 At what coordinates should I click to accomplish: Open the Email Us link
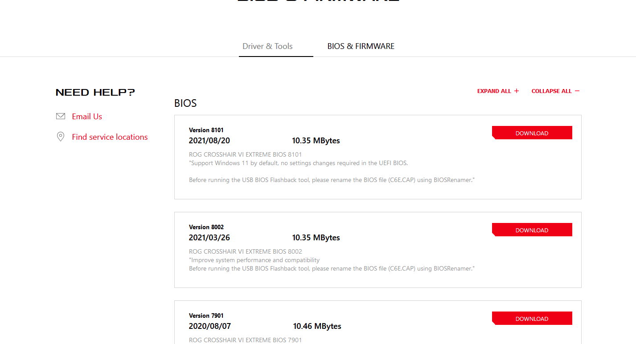87,117
